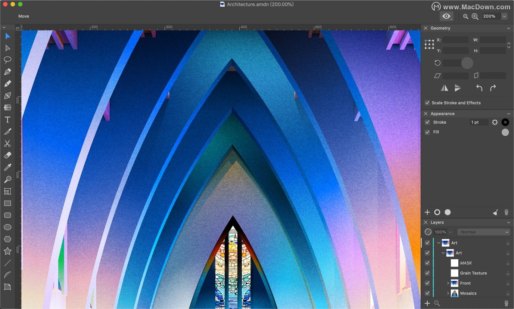514x309 pixels.
Task: Collapse the Geometry panel chevron
Action: click(508, 28)
